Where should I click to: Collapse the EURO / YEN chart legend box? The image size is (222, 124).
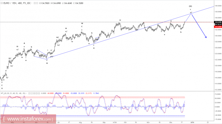coord(2,3)
